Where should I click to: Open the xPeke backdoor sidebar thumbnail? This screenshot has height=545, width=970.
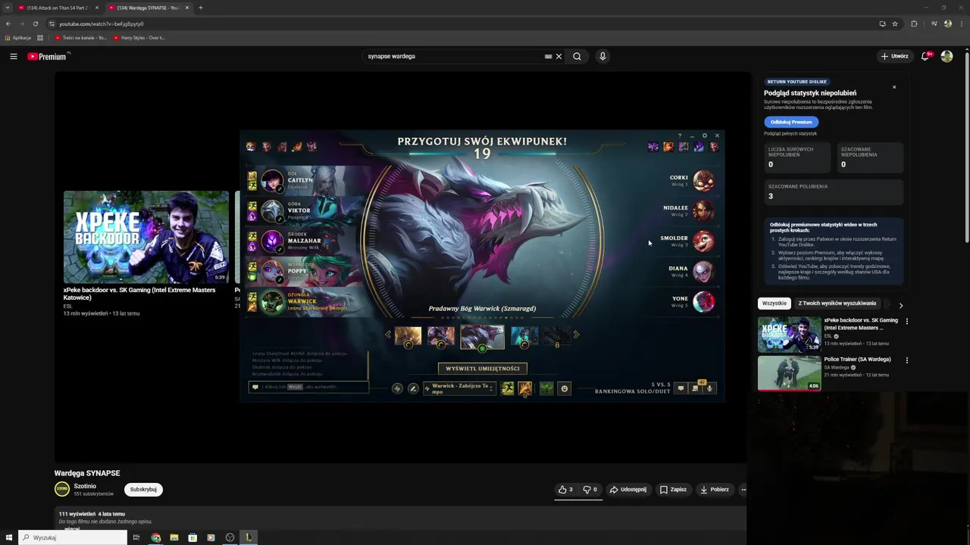click(789, 334)
